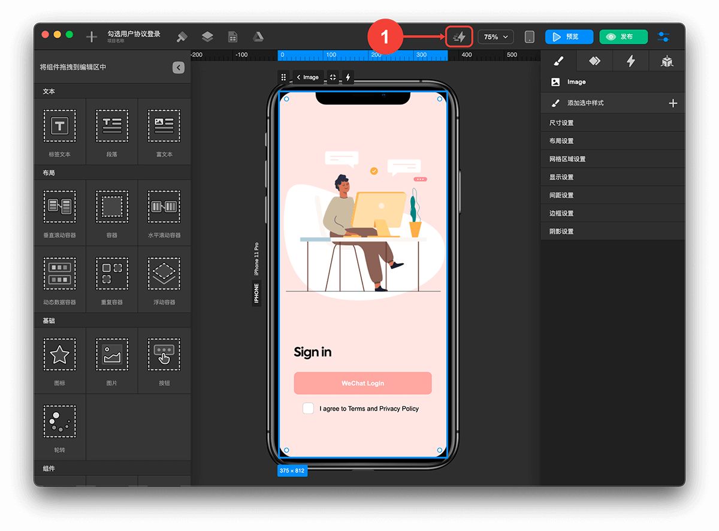Switch to the diamond data tab
The image size is (719, 531).
(x=594, y=61)
